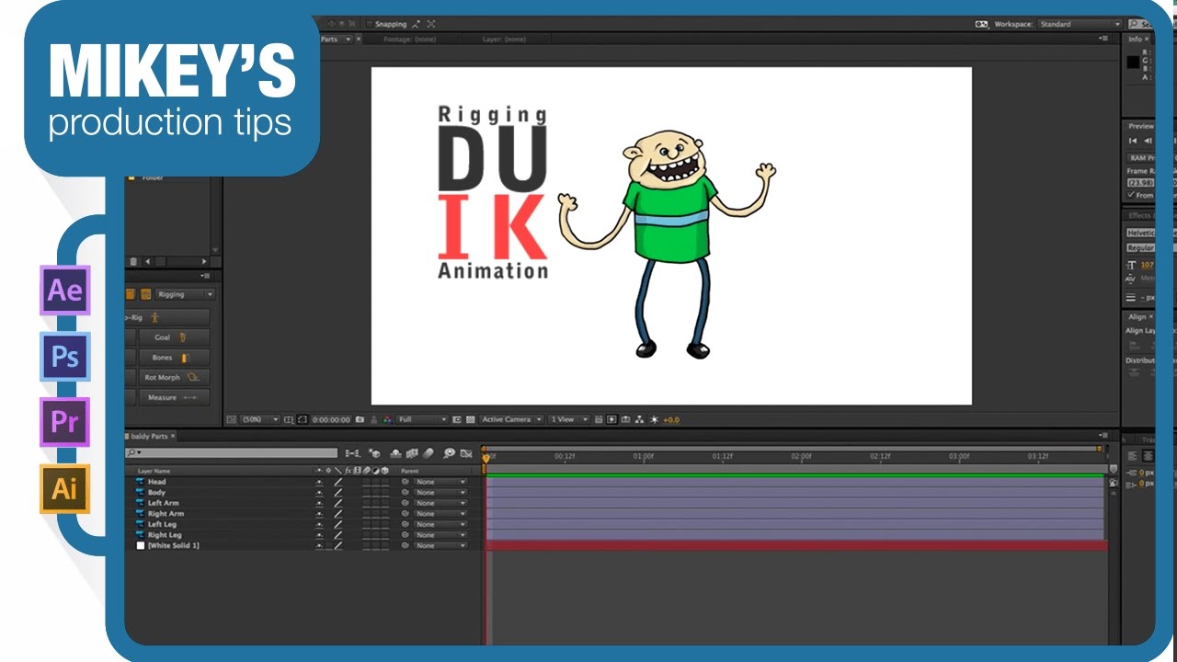Toggle quality switch on Left Arm layer
Image resolution: width=1177 pixels, height=662 pixels.
tap(337, 503)
